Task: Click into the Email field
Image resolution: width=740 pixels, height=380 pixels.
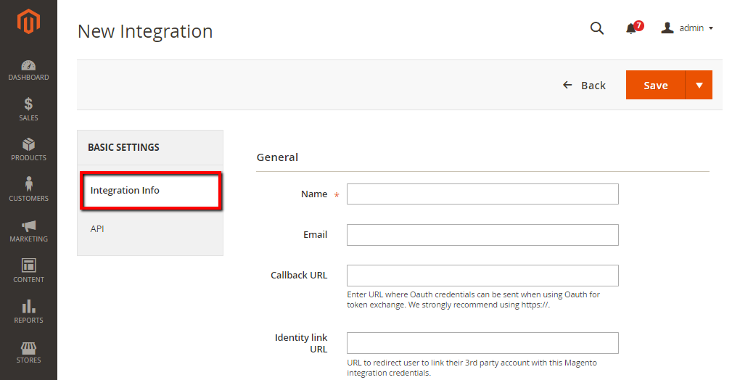Action: click(482, 235)
